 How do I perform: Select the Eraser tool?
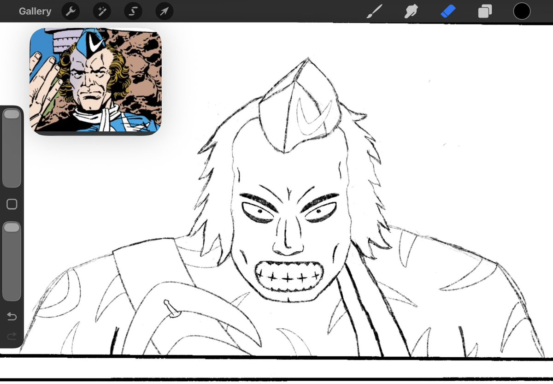[448, 12]
